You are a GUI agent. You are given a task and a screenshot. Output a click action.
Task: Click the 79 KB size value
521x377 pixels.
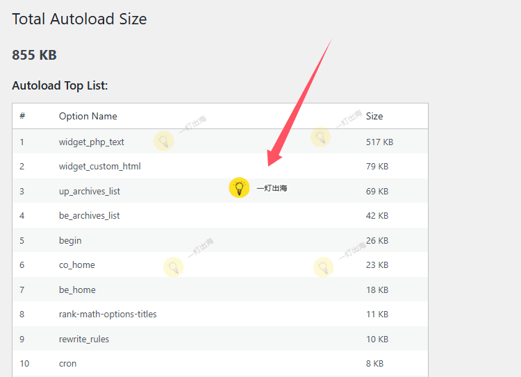(x=377, y=167)
